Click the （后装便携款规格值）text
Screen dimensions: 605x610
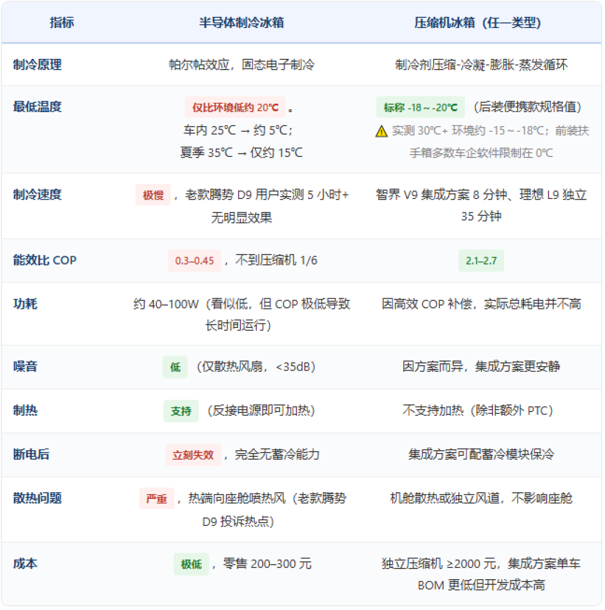[527, 107]
